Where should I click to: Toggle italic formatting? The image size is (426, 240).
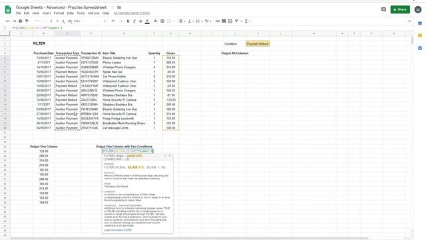134,21
